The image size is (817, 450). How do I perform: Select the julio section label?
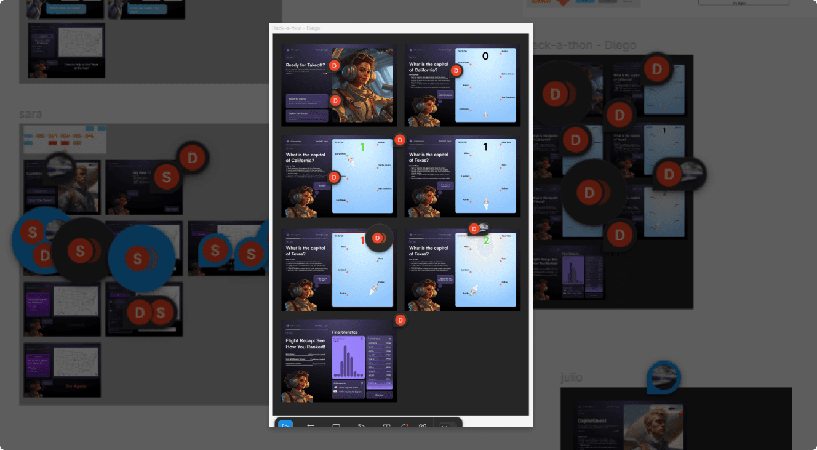pos(572,377)
